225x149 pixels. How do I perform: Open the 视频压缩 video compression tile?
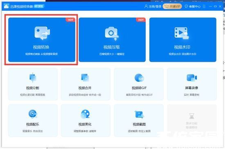point(112,40)
